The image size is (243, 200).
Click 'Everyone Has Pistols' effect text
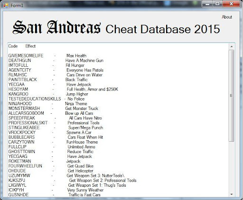click(x=85, y=70)
